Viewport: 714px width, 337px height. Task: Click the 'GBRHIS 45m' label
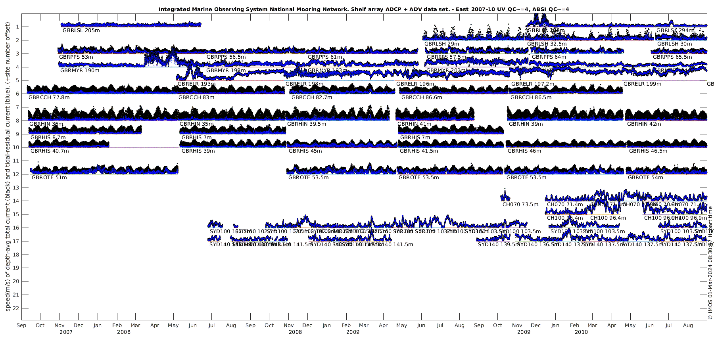305,151
